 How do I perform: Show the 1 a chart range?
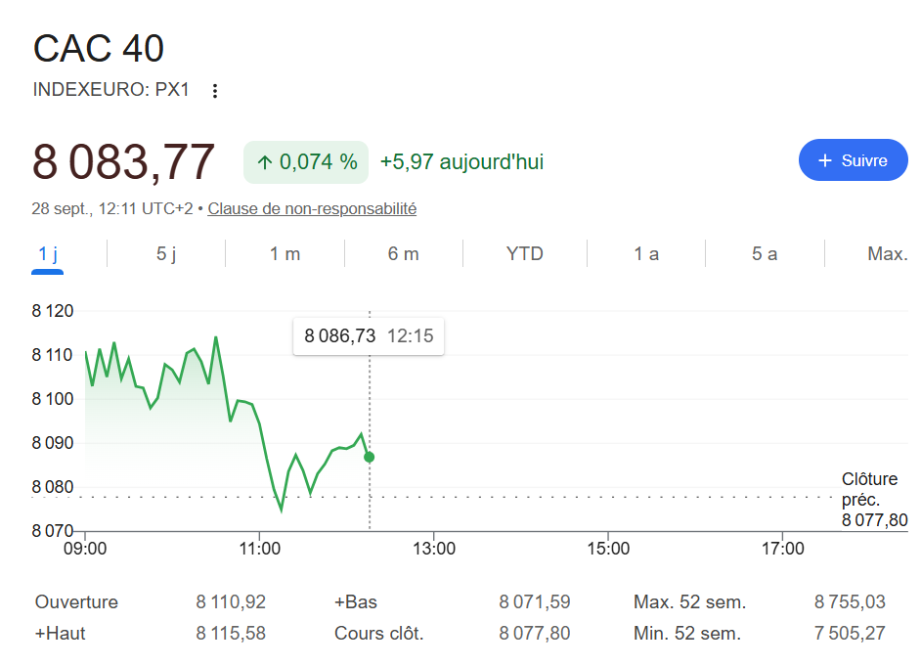tap(646, 254)
